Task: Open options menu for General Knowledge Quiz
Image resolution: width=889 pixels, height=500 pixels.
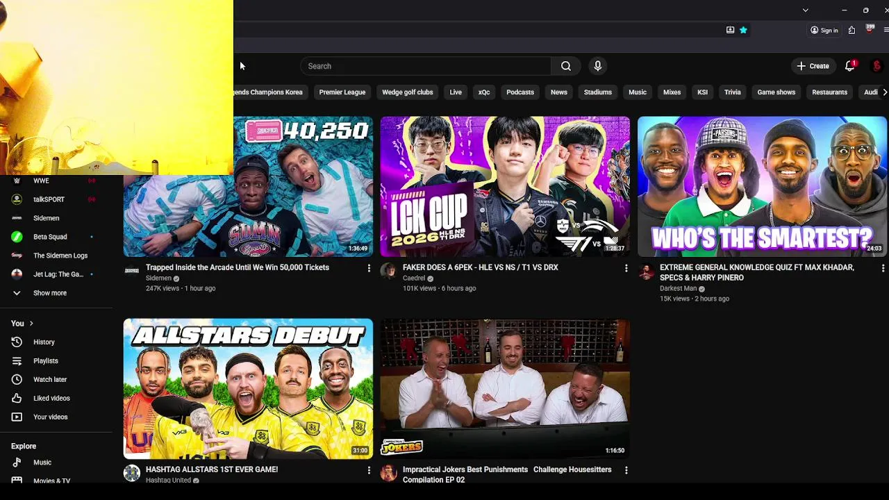Action: pyautogui.click(x=883, y=268)
